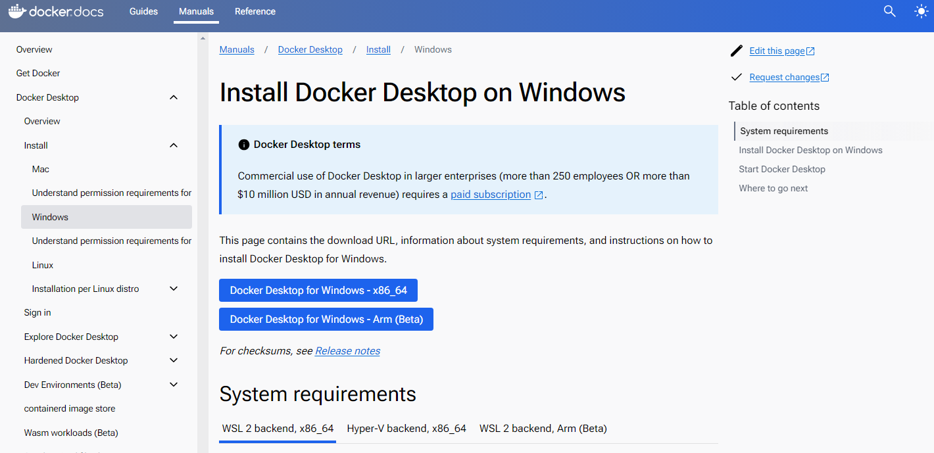This screenshot has height=453, width=934.
Task: Download Docker Desktop for Windows - Arm (Beta)
Action: 326,320
